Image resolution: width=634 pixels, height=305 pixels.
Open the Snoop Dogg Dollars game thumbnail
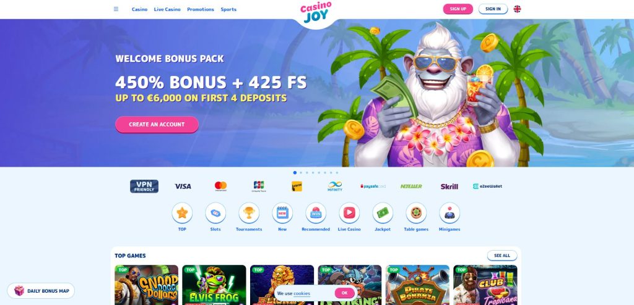tap(146, 285)
